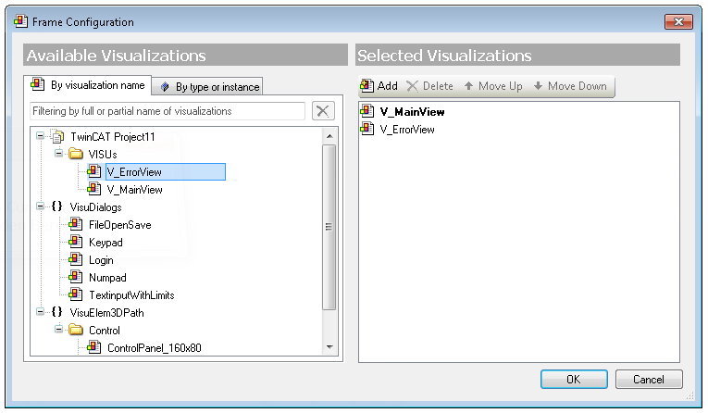
Task: Close the Frame Configuration dialog
Action: (x=678, y=21)
